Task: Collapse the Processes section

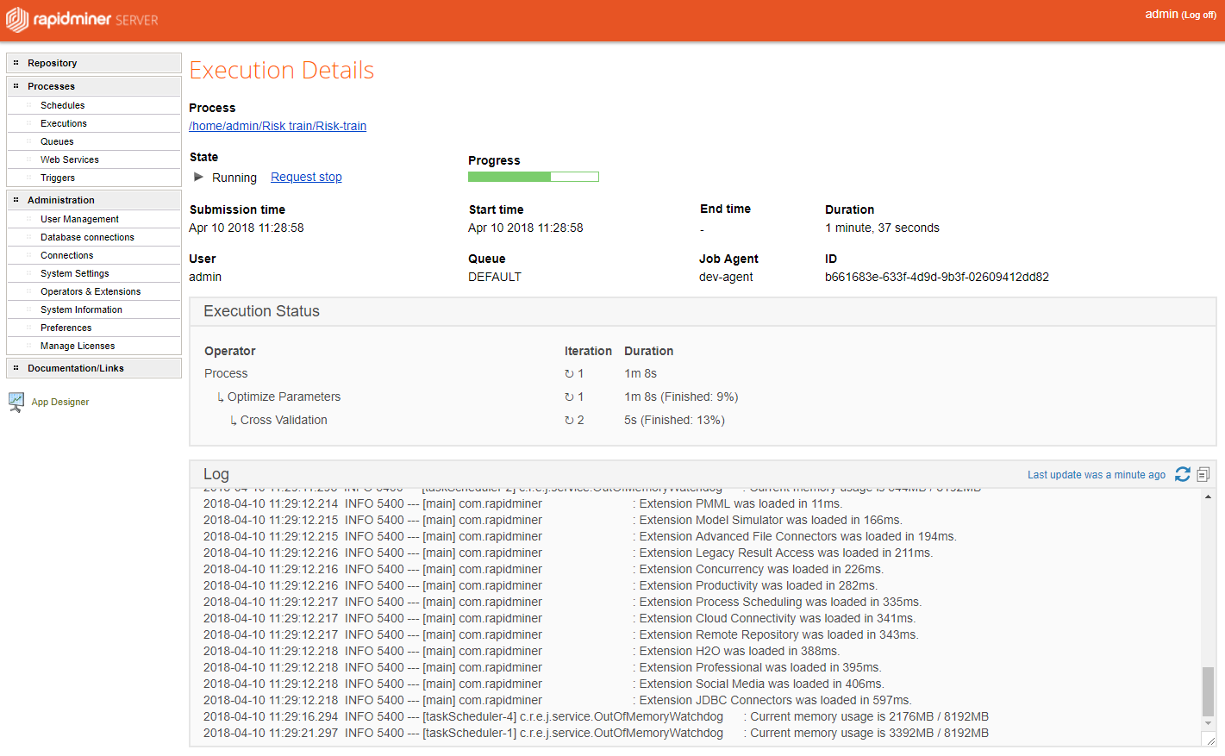Action: click(94, 86)
